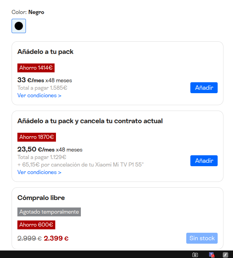The width and height of the screenshot is (233, 258).
Task: Click the "Añádelo a tu pack" heading
Action: [45, 52]
